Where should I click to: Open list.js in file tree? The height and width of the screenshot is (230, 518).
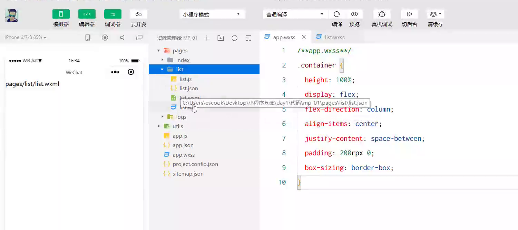click(204, 79)
